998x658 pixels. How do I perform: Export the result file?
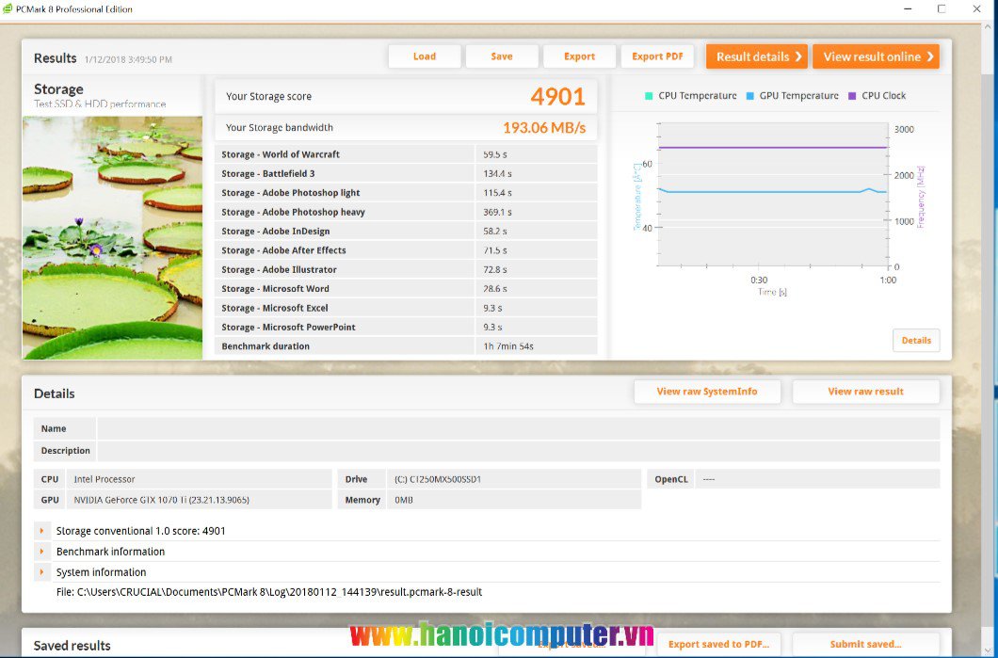click(x=579, y=56)
